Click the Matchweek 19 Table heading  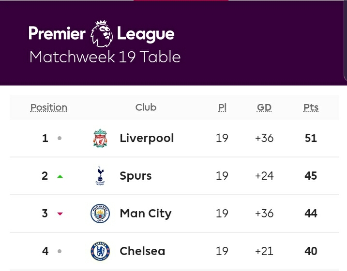tap(105, 57)
